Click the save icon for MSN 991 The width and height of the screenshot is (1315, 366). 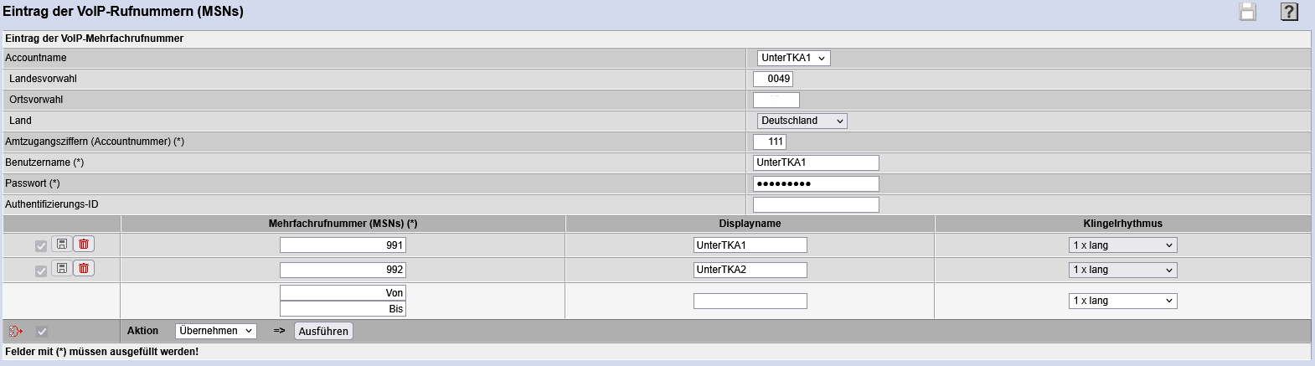tap(61, 244)
